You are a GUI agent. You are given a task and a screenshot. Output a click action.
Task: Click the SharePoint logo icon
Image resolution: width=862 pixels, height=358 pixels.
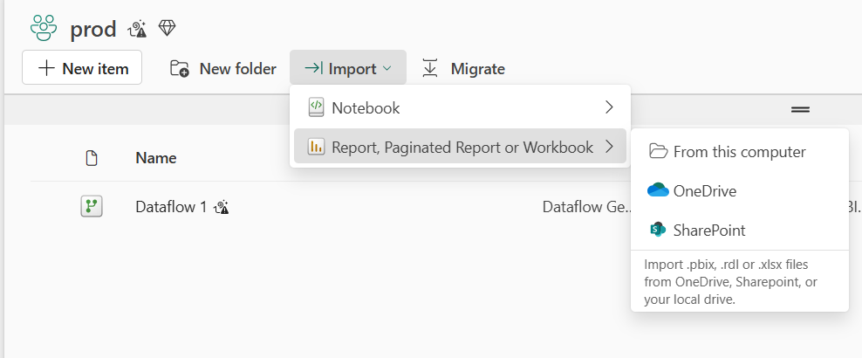click(x=658, y=230)
